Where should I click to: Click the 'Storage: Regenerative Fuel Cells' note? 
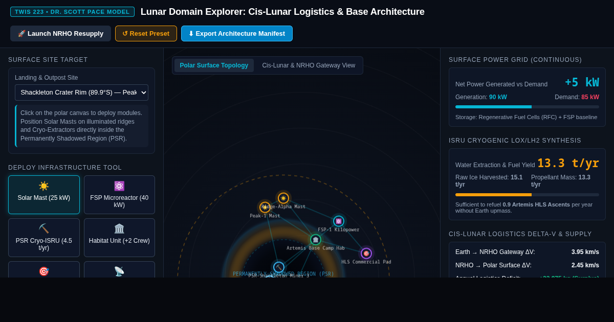click(x=526, y=117)
